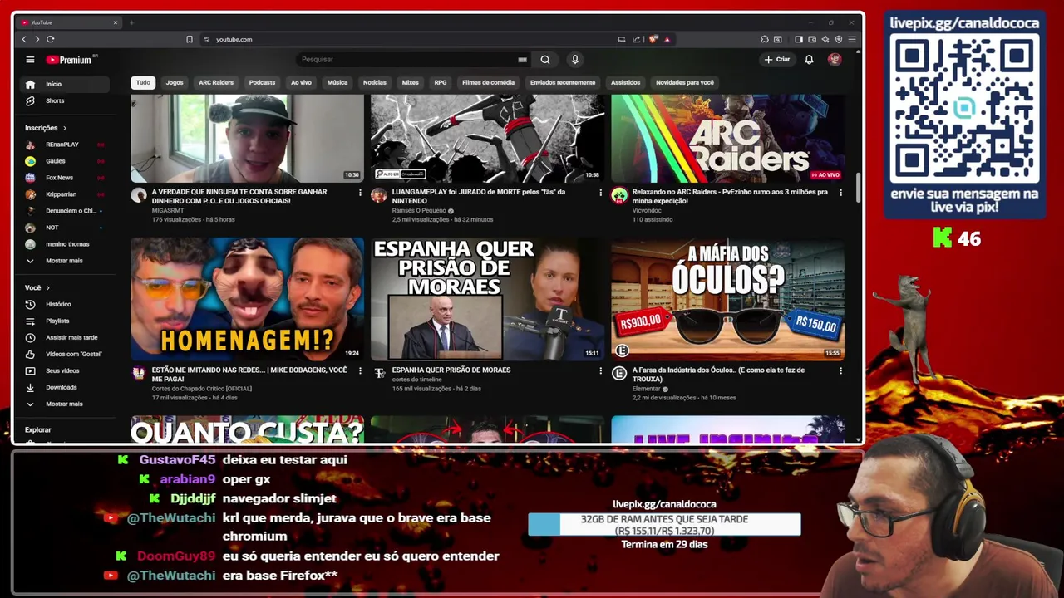This screenshot has width=1064, height=598.
Task: Select the Mixes filter chip
Action: click(x=411, y=82)
